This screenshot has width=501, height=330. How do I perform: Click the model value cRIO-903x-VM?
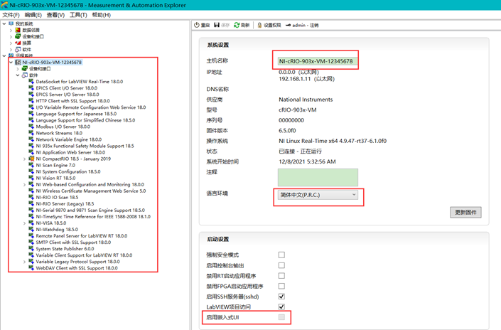coord(298,110)
